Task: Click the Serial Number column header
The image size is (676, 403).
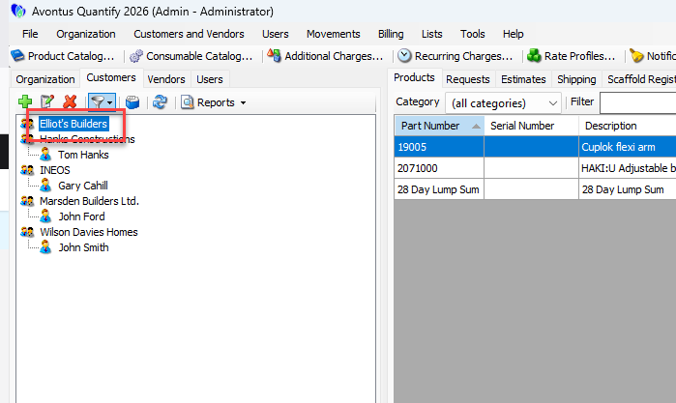Action: 531,126
